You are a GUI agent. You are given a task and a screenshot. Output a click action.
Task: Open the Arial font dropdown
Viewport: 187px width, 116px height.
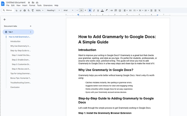coord(68,10)
